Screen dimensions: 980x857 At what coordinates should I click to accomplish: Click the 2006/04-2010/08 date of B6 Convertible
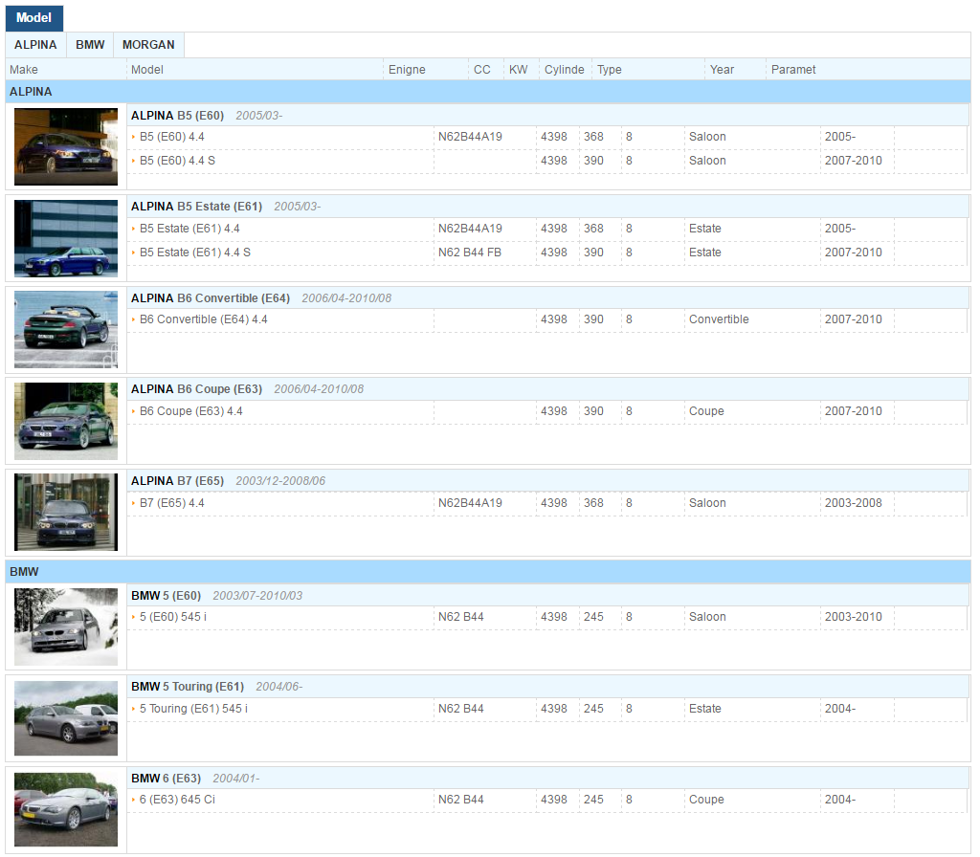point(346,298)
